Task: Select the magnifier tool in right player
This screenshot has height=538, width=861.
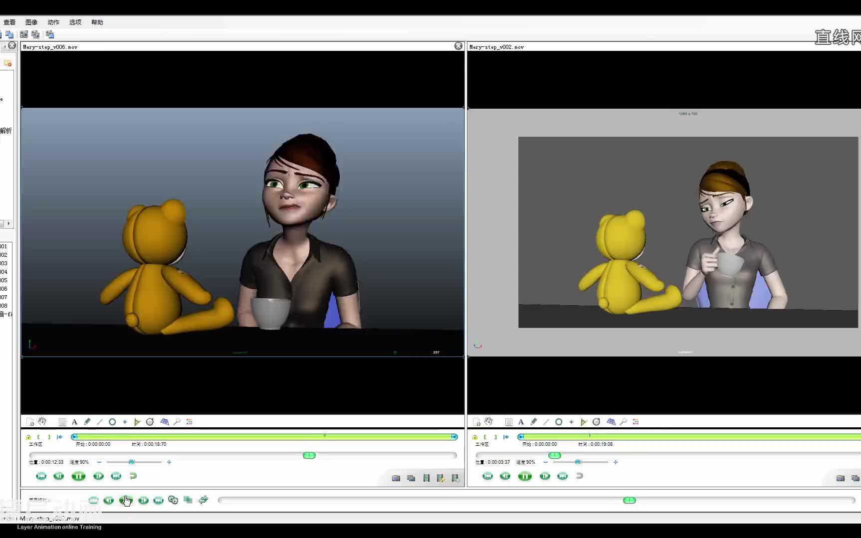Action: (624, 422)
